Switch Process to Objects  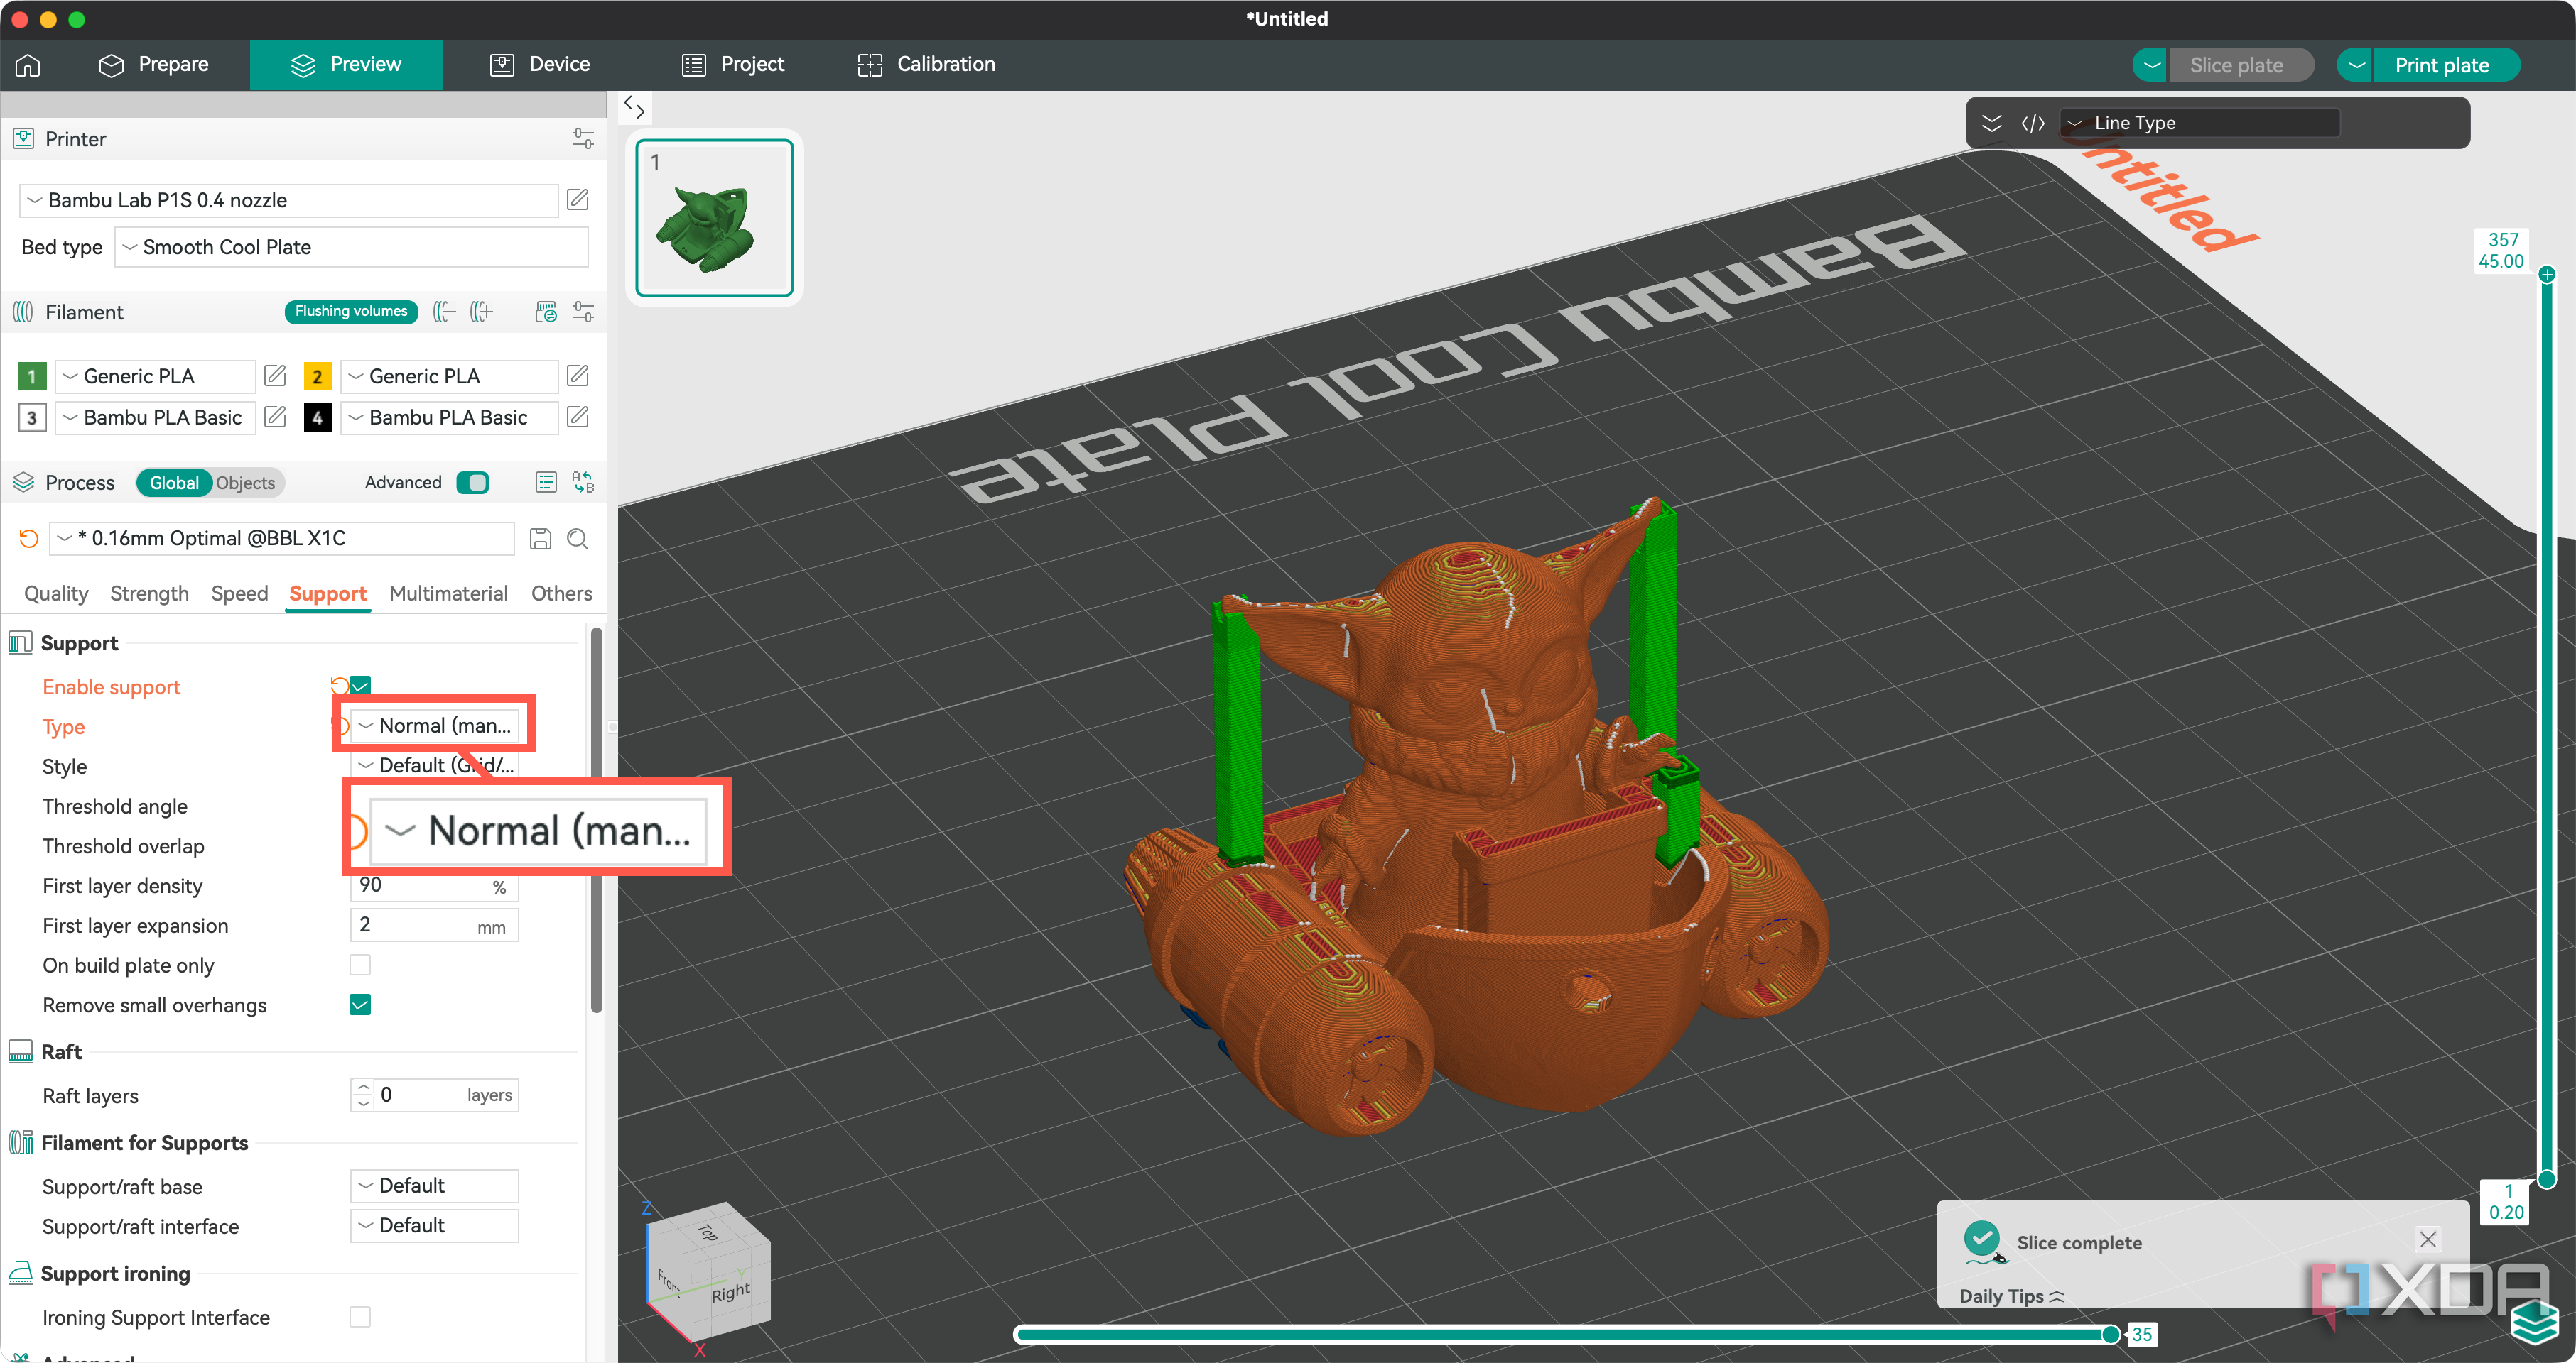(245, 483)
